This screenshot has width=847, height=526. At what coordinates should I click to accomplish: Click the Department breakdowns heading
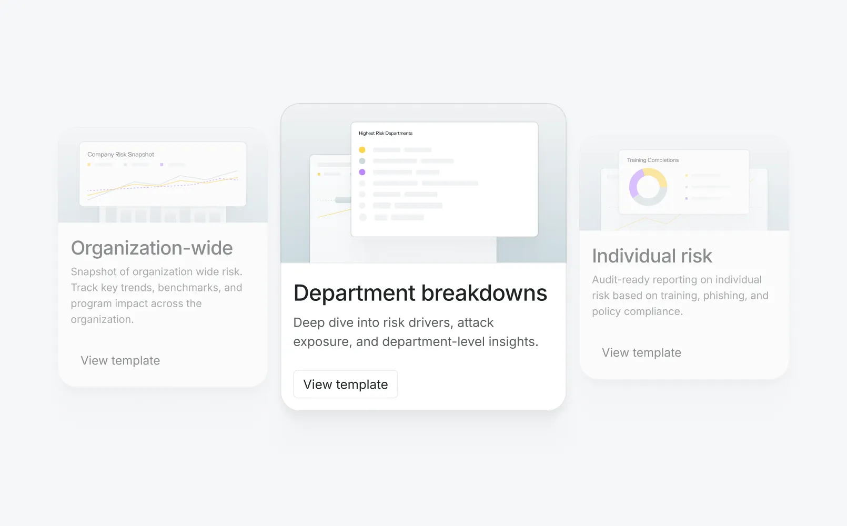pyautogui.click(x=420, y=293)
